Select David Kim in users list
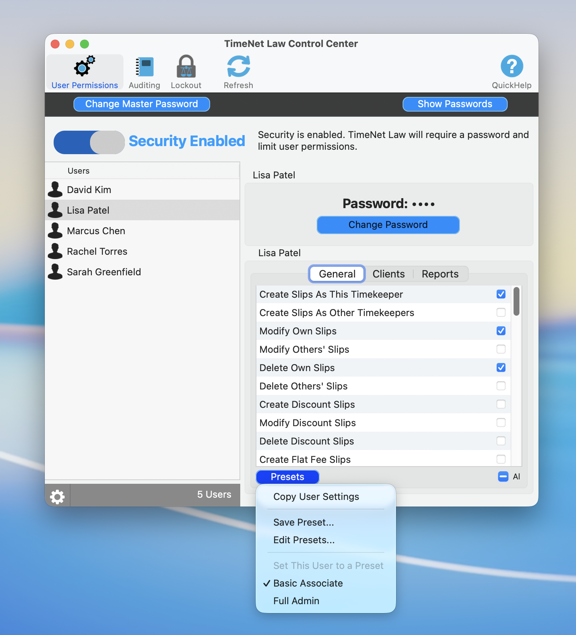This screenshot has width=576, height=635. click(143, 189)
